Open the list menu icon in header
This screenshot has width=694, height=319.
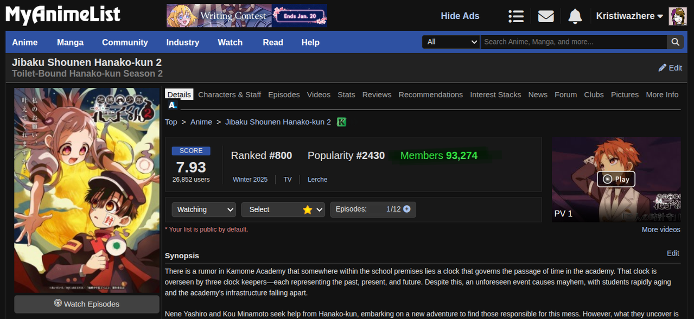click(x=516, y=16)
